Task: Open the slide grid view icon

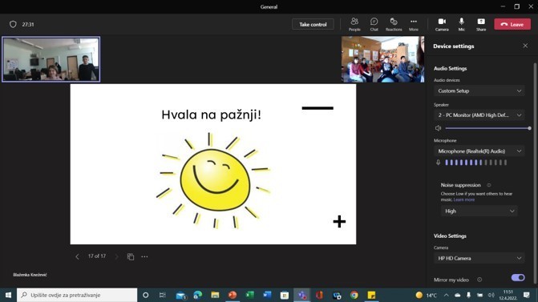Action: [131, 256]
